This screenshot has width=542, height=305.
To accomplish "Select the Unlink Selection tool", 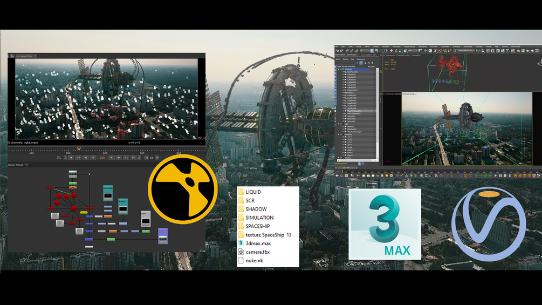I will (x=352, y=51).
